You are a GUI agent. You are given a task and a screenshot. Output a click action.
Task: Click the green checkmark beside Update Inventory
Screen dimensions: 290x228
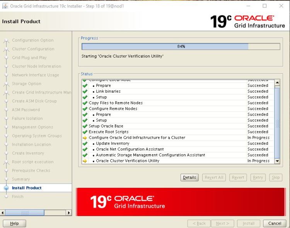coord(85,143)
